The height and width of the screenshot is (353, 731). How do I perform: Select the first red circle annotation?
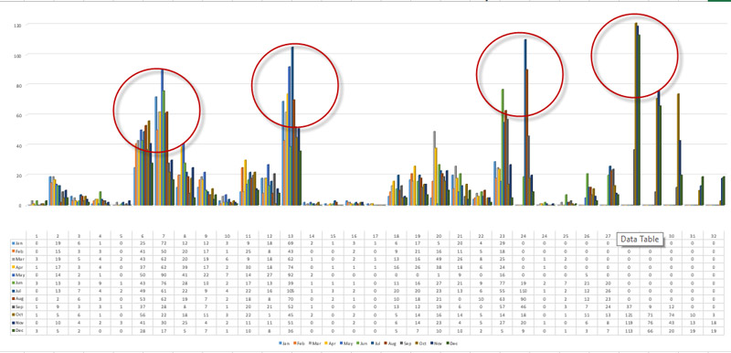(157, 110)
